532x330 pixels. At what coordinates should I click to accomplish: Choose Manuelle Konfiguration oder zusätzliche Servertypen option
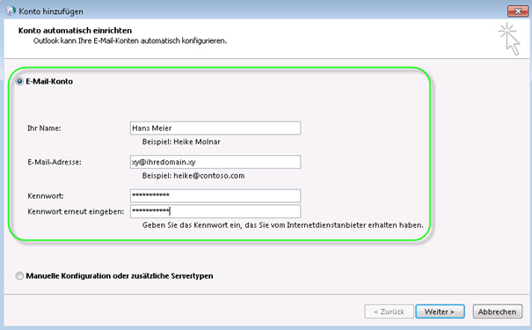pos(19,275)
